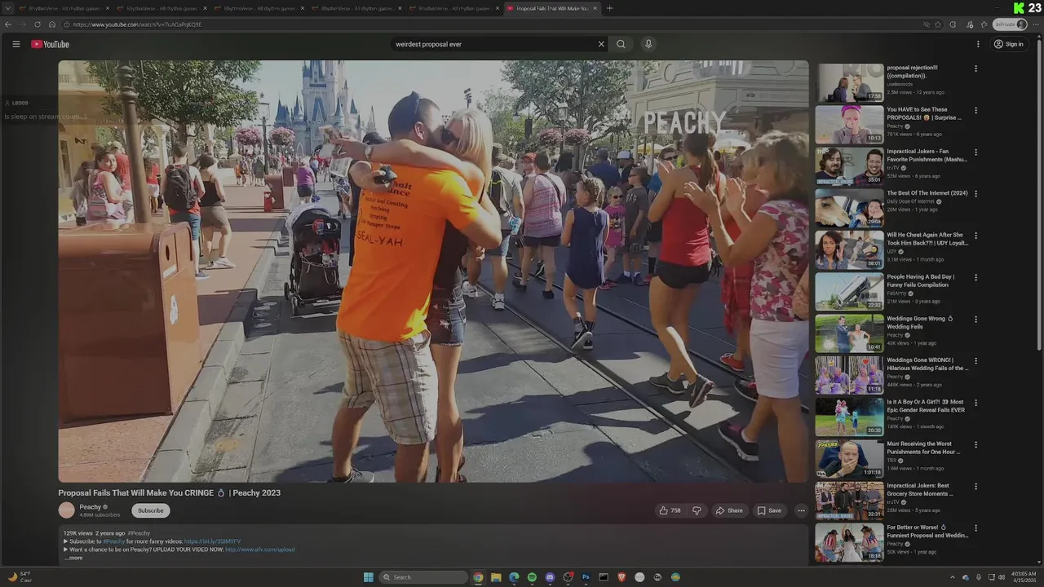This screenshot has width=1044, height=587.
Task: Open the Windows Start menu
Action: 368,577
